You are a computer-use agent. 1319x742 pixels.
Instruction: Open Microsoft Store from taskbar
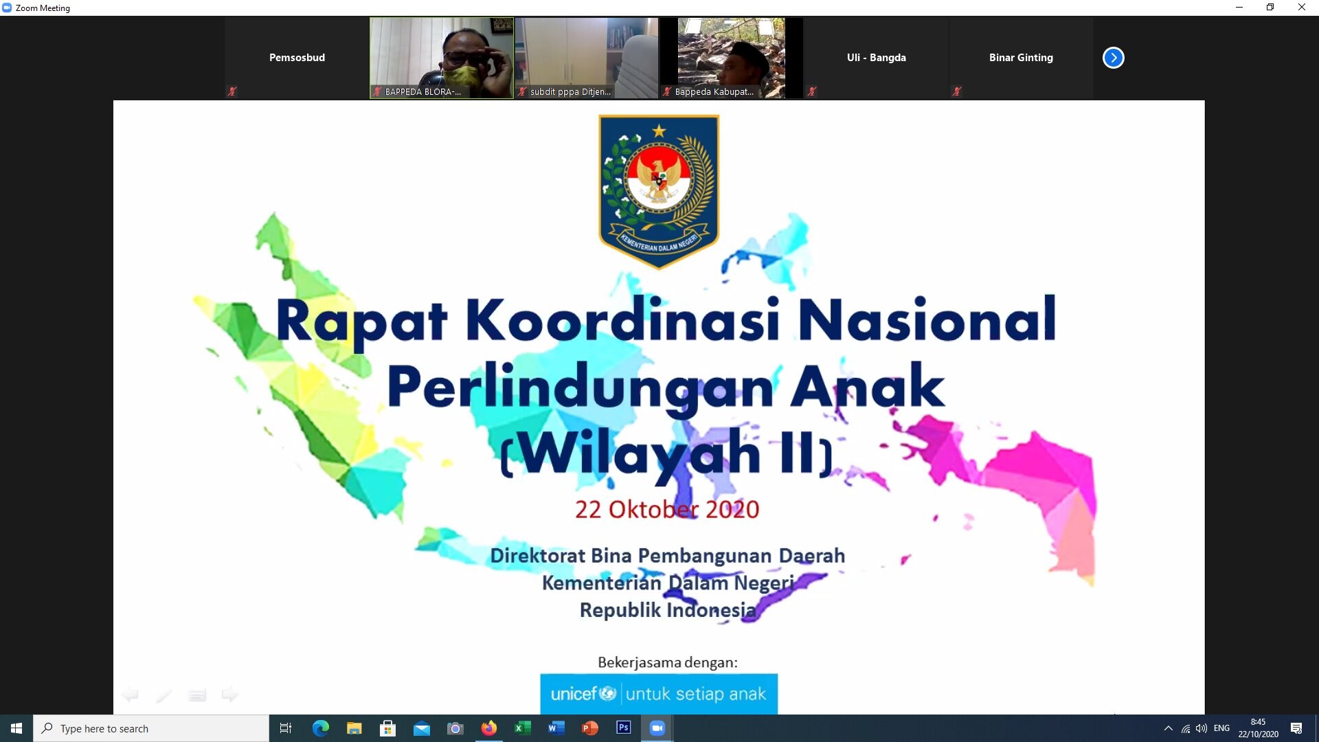388,728
